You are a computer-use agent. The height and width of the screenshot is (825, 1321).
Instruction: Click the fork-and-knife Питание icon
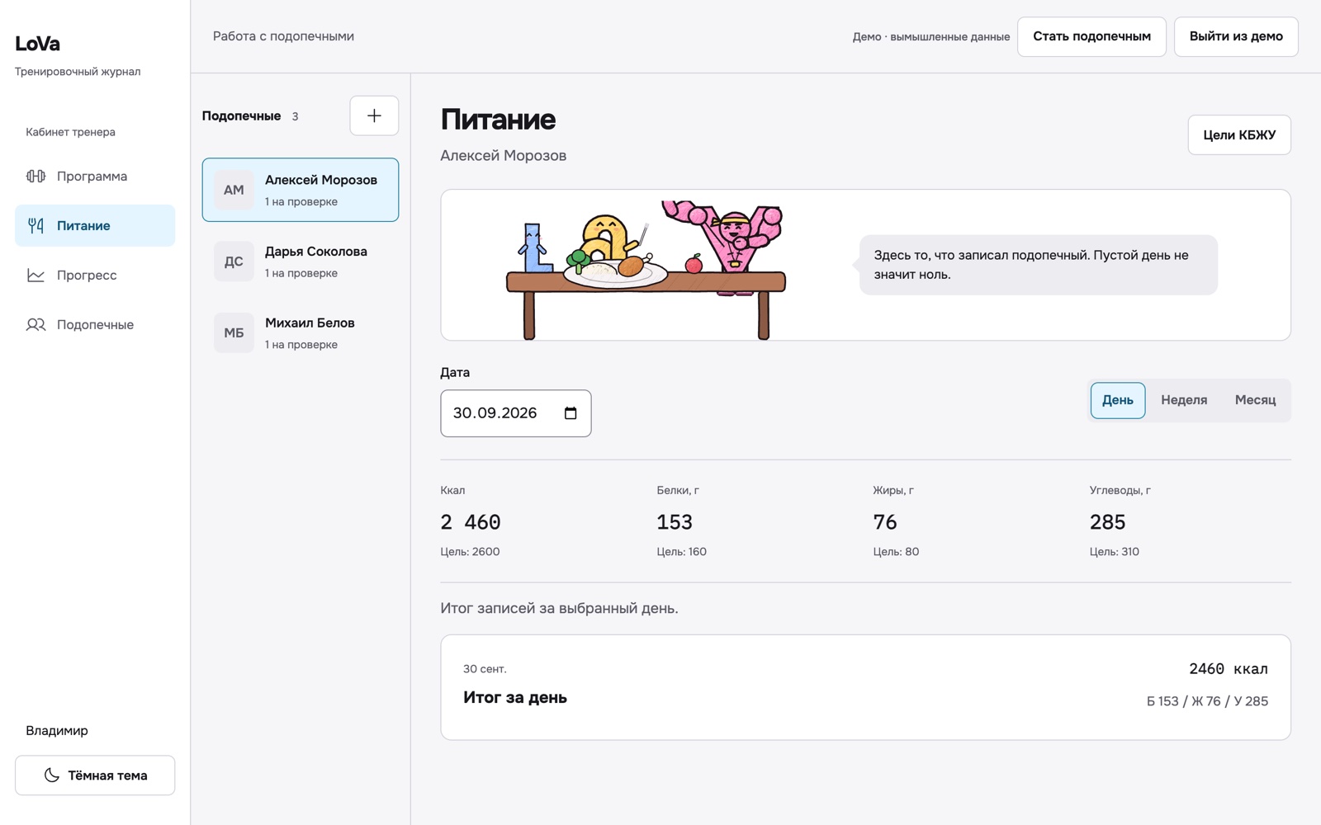click(x=36, y=225)
